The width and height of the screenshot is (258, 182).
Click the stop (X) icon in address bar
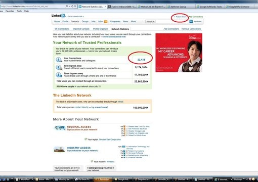[x=75, y=7]
